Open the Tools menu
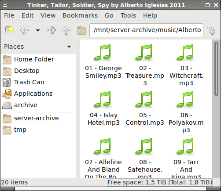The image size is (221, 191). (128, 15)
